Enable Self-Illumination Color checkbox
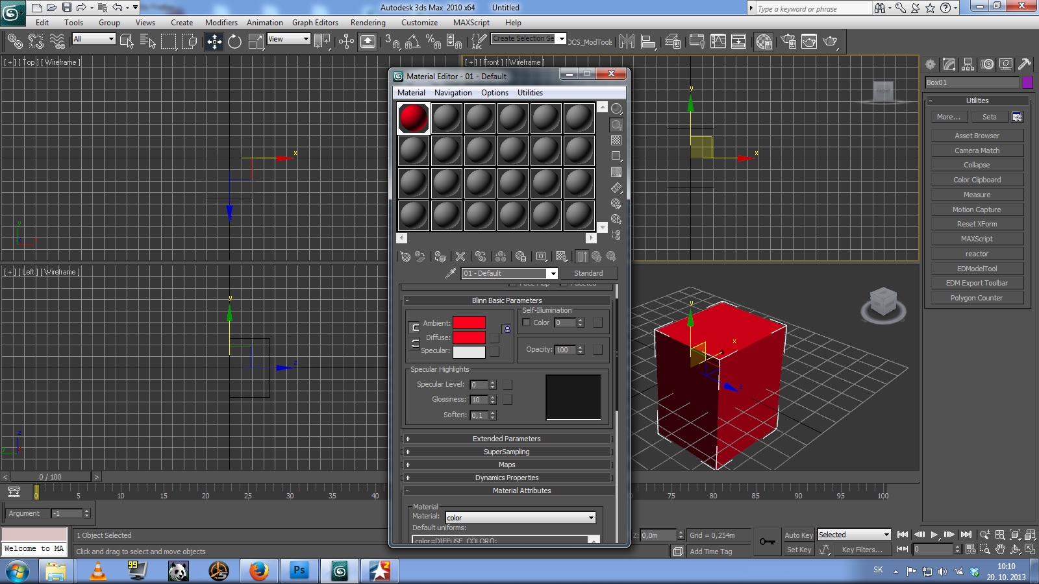Screen dimensions: 1039x584 526,322
